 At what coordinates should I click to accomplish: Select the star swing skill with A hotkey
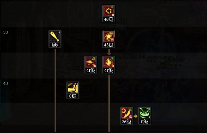[x=126, y=113]
